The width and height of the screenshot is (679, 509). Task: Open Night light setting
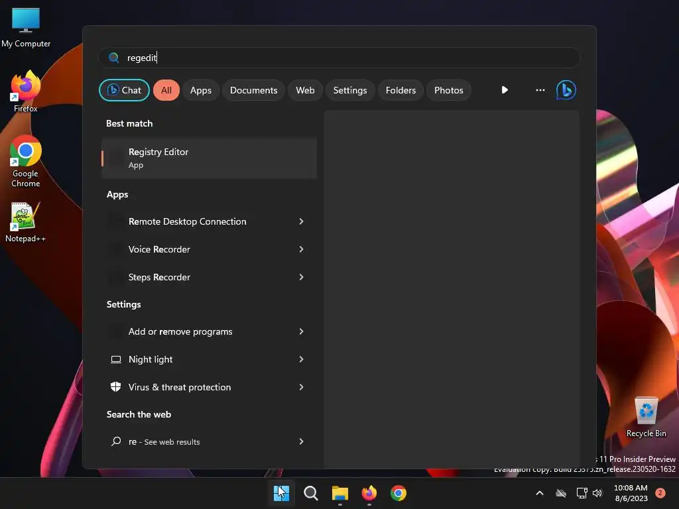[x=209, y=359]
